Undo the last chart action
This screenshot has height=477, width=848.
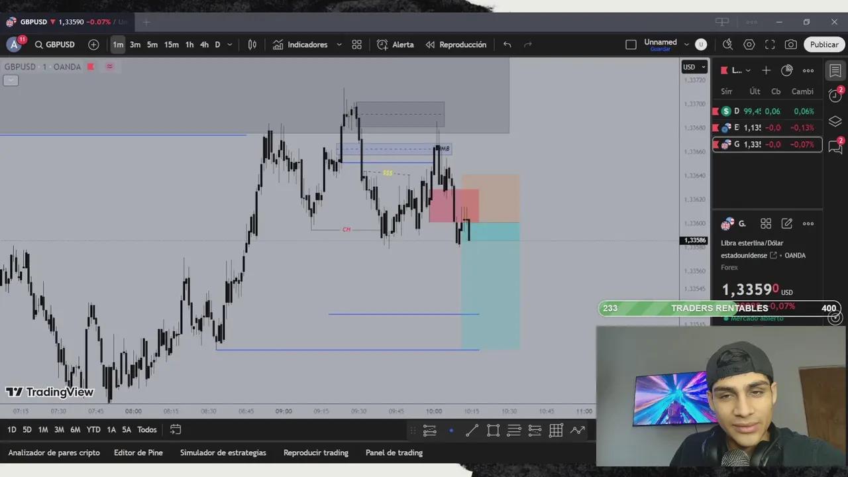507,44
